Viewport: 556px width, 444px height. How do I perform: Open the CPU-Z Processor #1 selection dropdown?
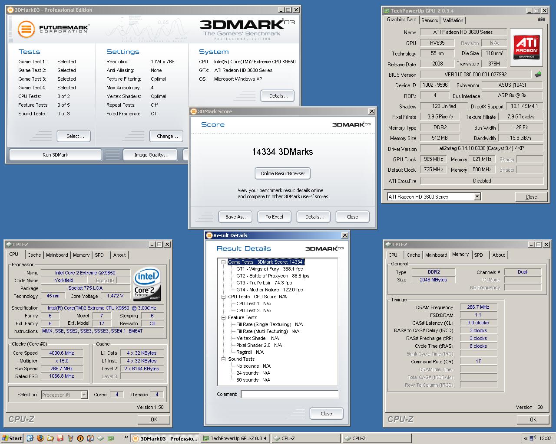tap(84, 395)
